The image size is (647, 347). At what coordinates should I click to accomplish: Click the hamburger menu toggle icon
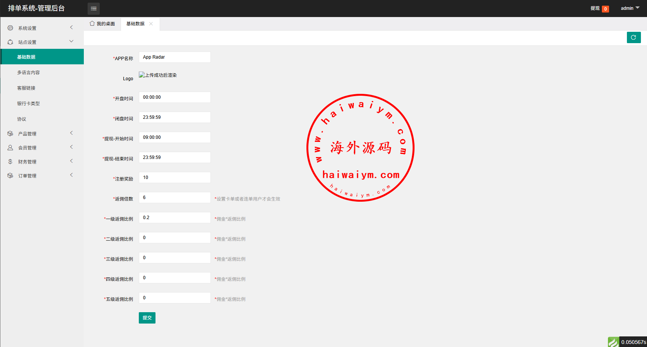pyautogui.click(x=94, y=8)
